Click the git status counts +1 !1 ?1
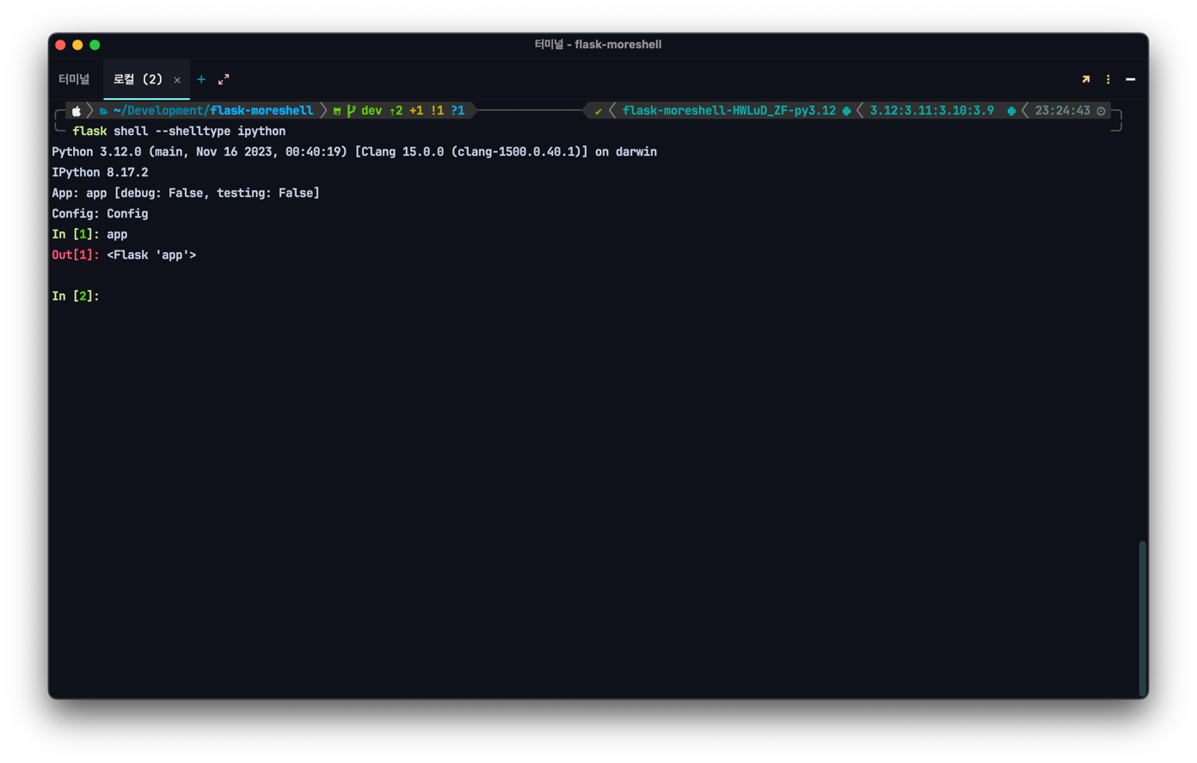Viewport: 1197px width, 763px height. point(437,111)
